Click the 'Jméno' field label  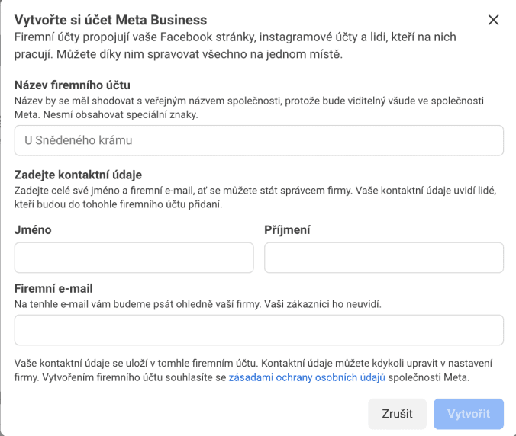(x=33, y=229)
